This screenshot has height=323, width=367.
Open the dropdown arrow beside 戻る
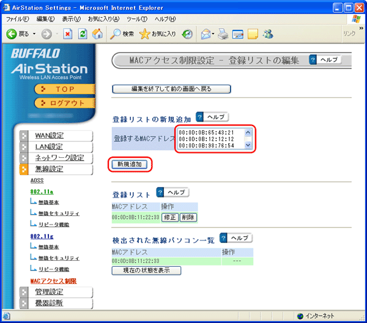34,34
